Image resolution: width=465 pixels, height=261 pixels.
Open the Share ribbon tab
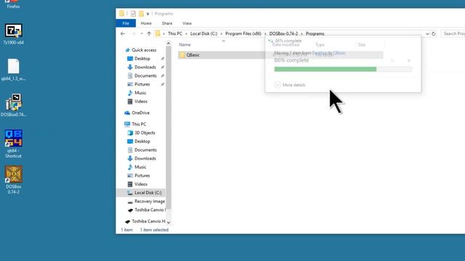pyautogui.click(x=167, y=23)
